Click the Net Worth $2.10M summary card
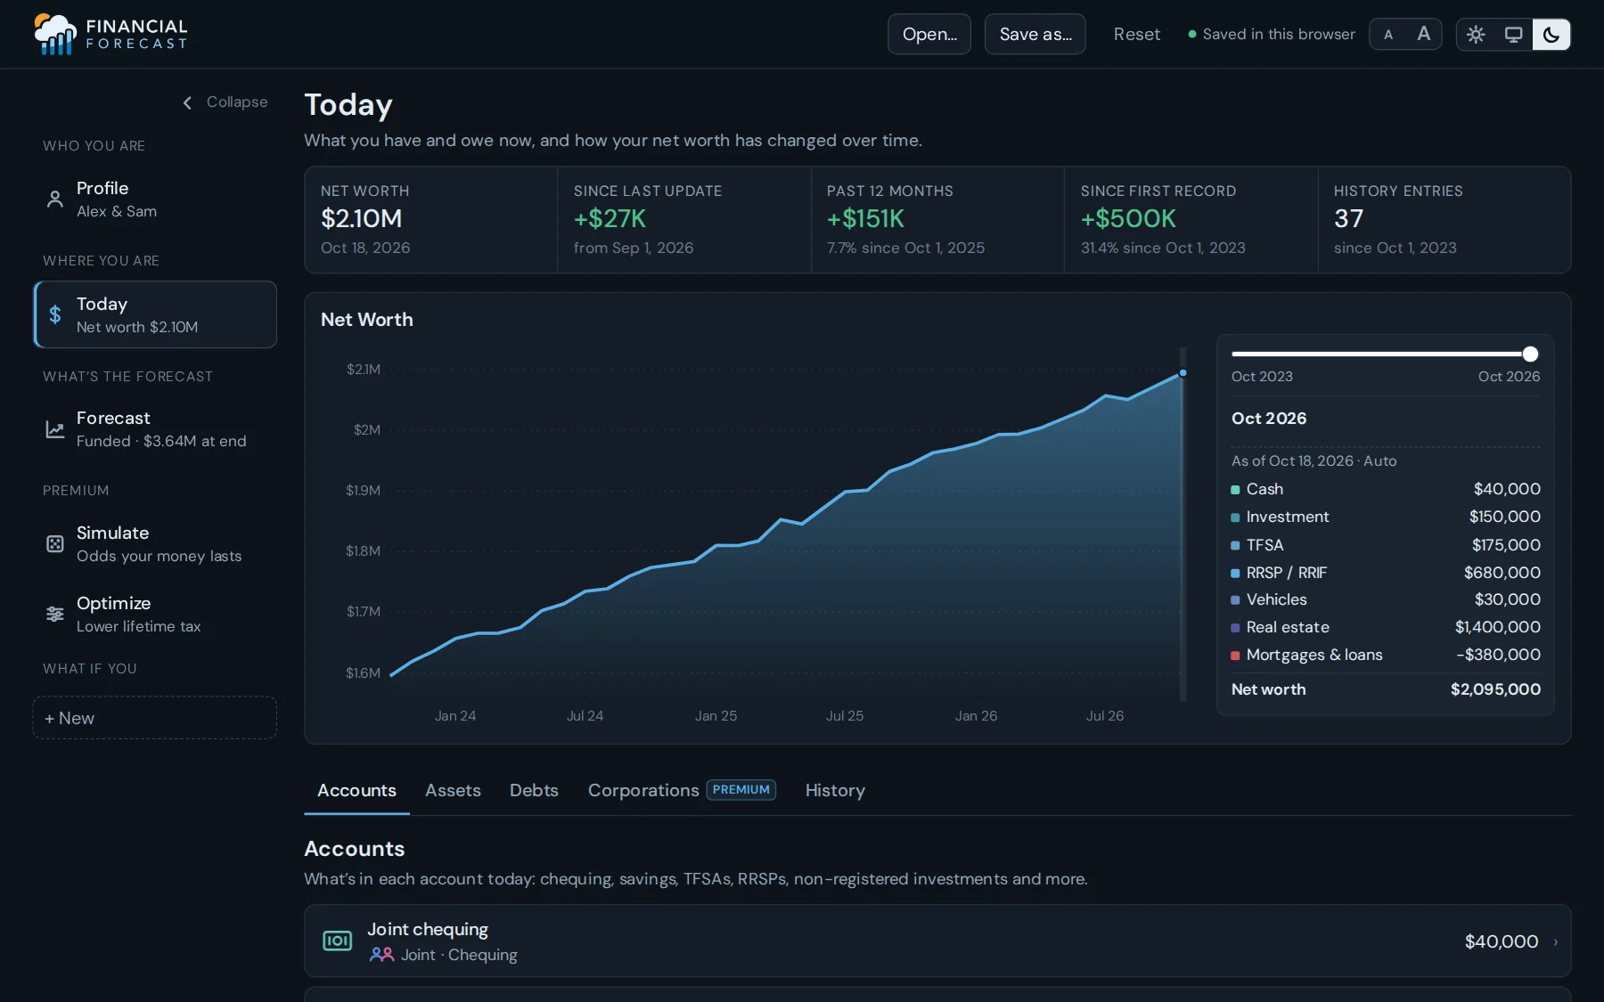The height and width of the screenshot is (1002, 1604). pos(431,219)
